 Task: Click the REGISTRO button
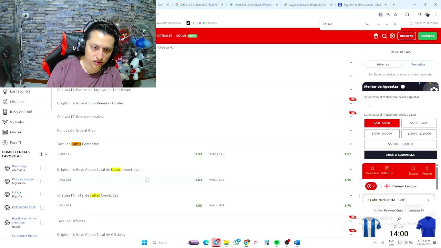(x=407, y=36)
